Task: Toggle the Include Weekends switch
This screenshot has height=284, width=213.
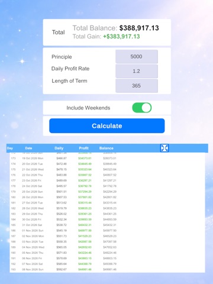Action: click(x=142, y=108)
